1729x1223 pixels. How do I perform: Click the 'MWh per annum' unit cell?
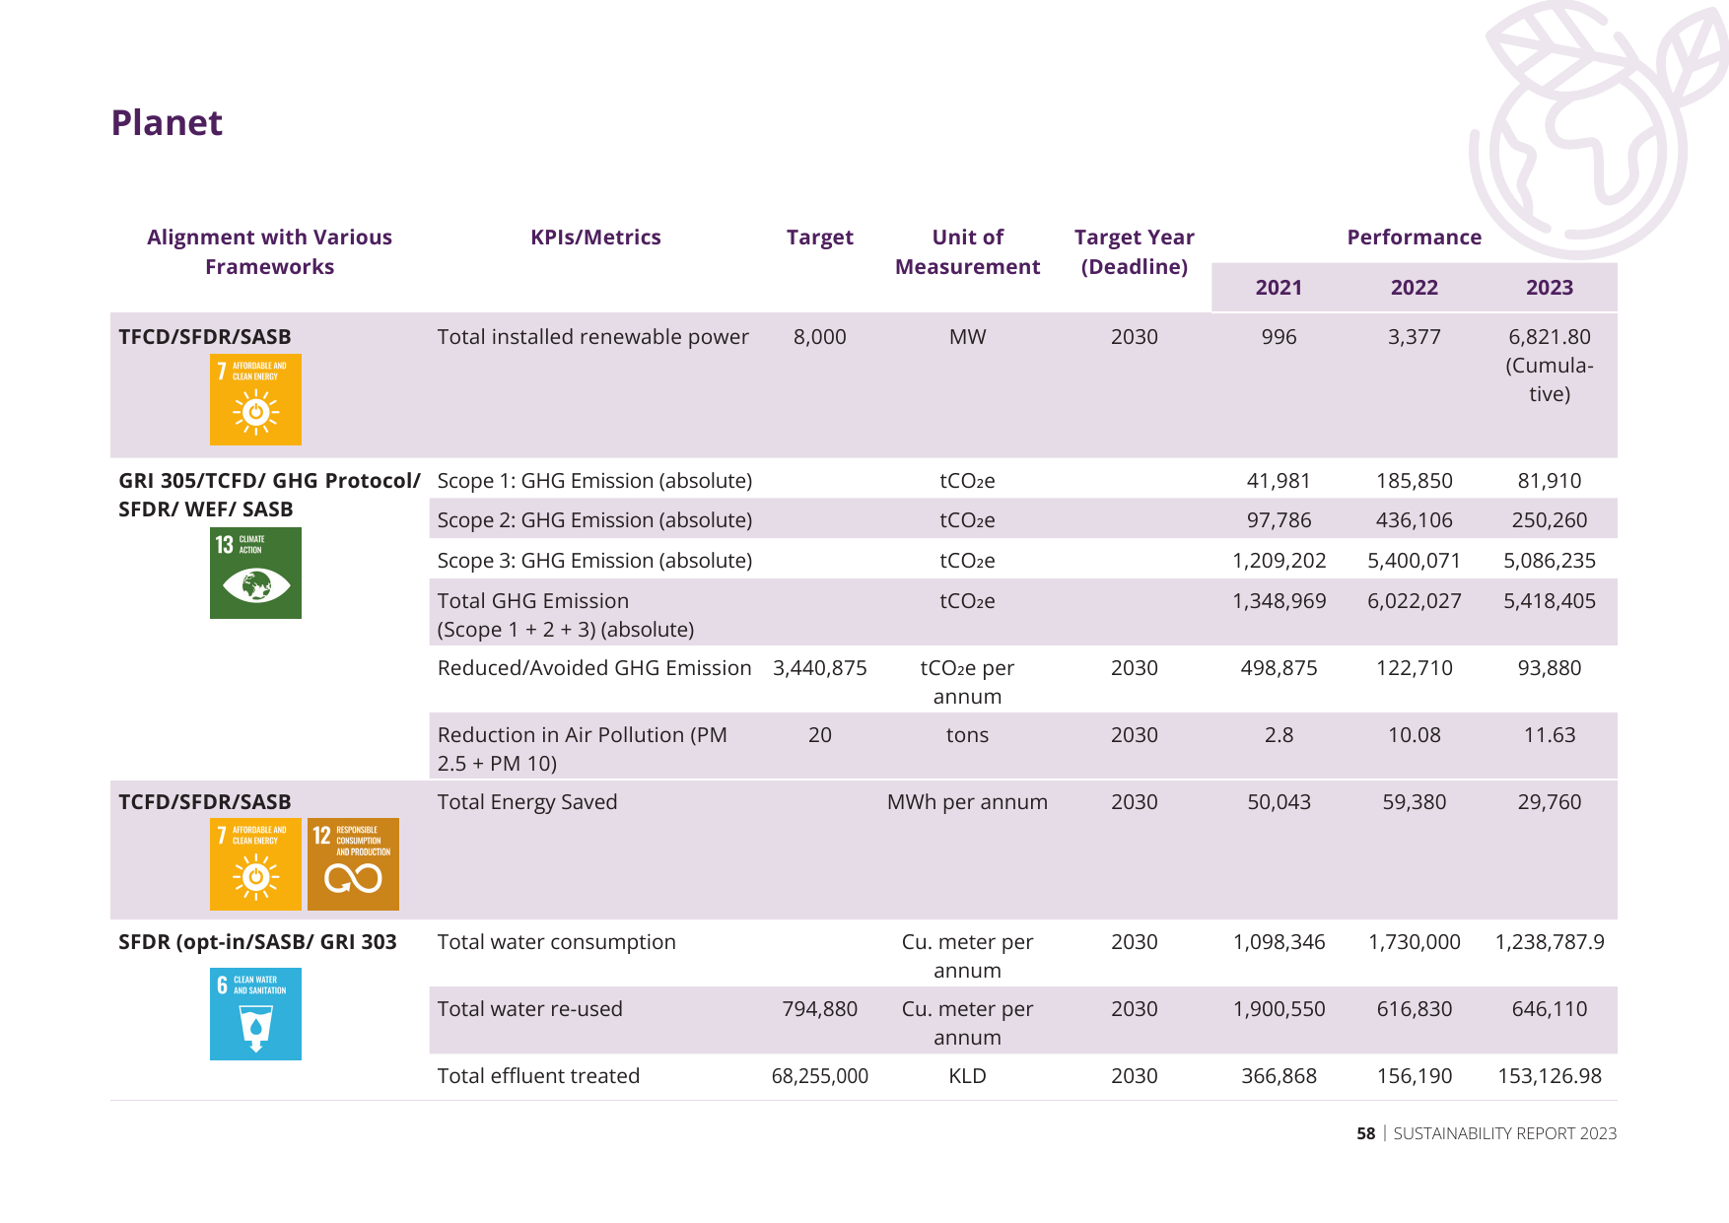[x=968, y=802]
